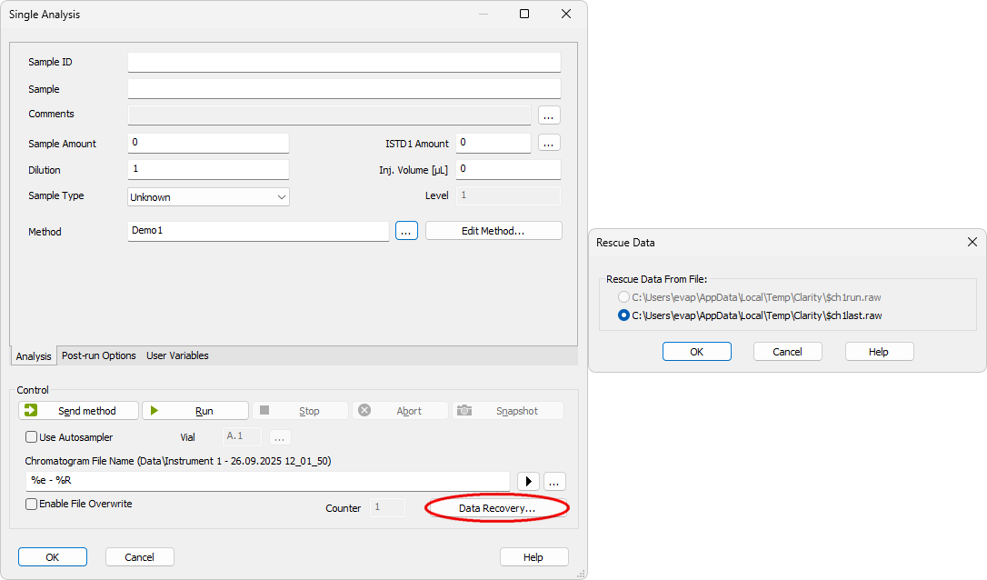Toggle Enable File Overwrite checkbox

[x=32, y=504]
